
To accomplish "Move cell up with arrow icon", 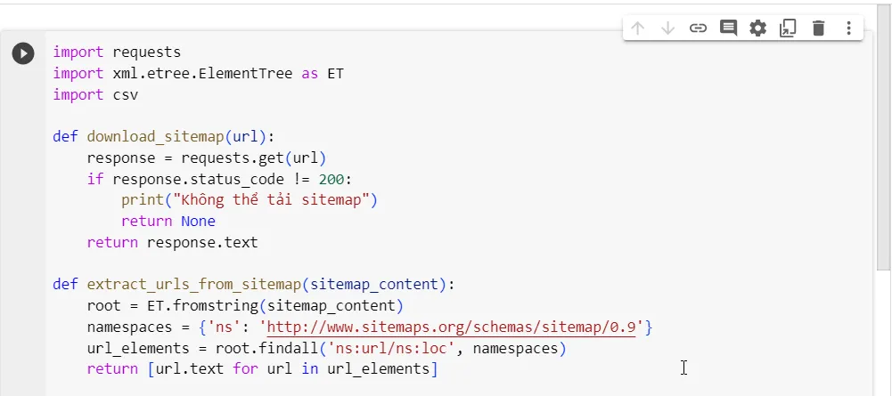I will click(637, 28).
